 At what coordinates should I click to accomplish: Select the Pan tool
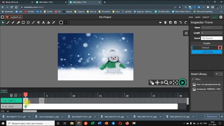pyautogui.click(x=157, y=83)
